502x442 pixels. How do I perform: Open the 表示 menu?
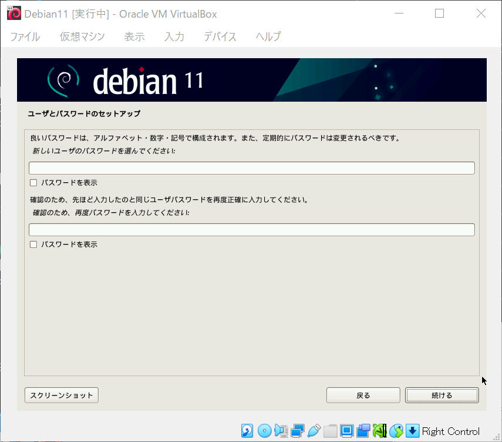point(134,36)
